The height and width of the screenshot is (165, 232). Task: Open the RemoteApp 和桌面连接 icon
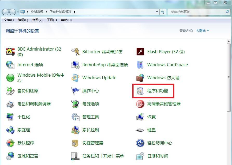tap(75, 65)
